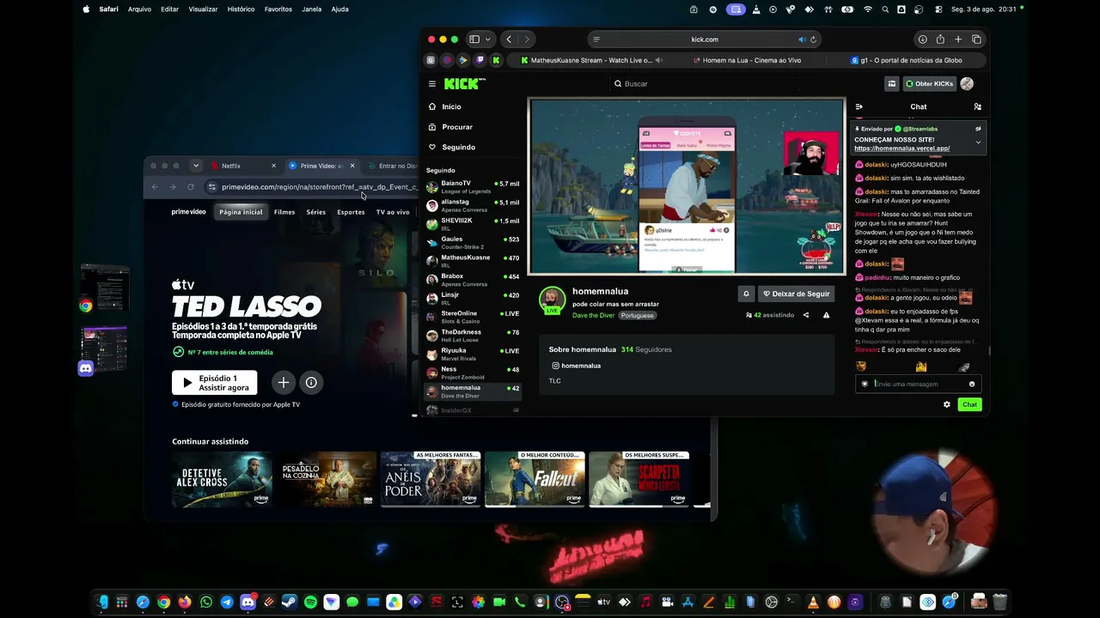This screenshot has height=618, width=1100.
Task: Open Chrome tab search dropdown arrow
Action: 196,166
